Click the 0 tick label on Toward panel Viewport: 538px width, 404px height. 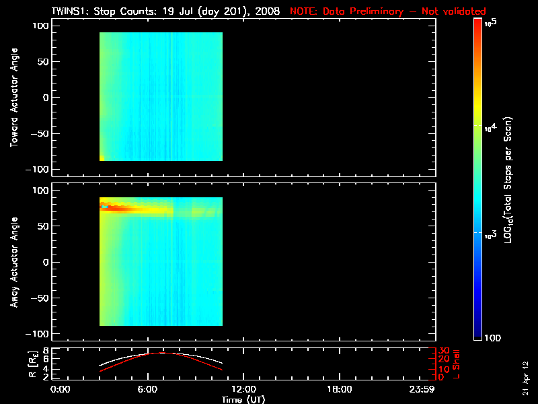46,98
